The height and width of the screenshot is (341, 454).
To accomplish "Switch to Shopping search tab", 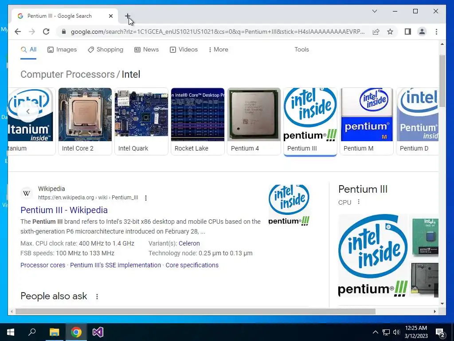I will [x=106, y=50].
